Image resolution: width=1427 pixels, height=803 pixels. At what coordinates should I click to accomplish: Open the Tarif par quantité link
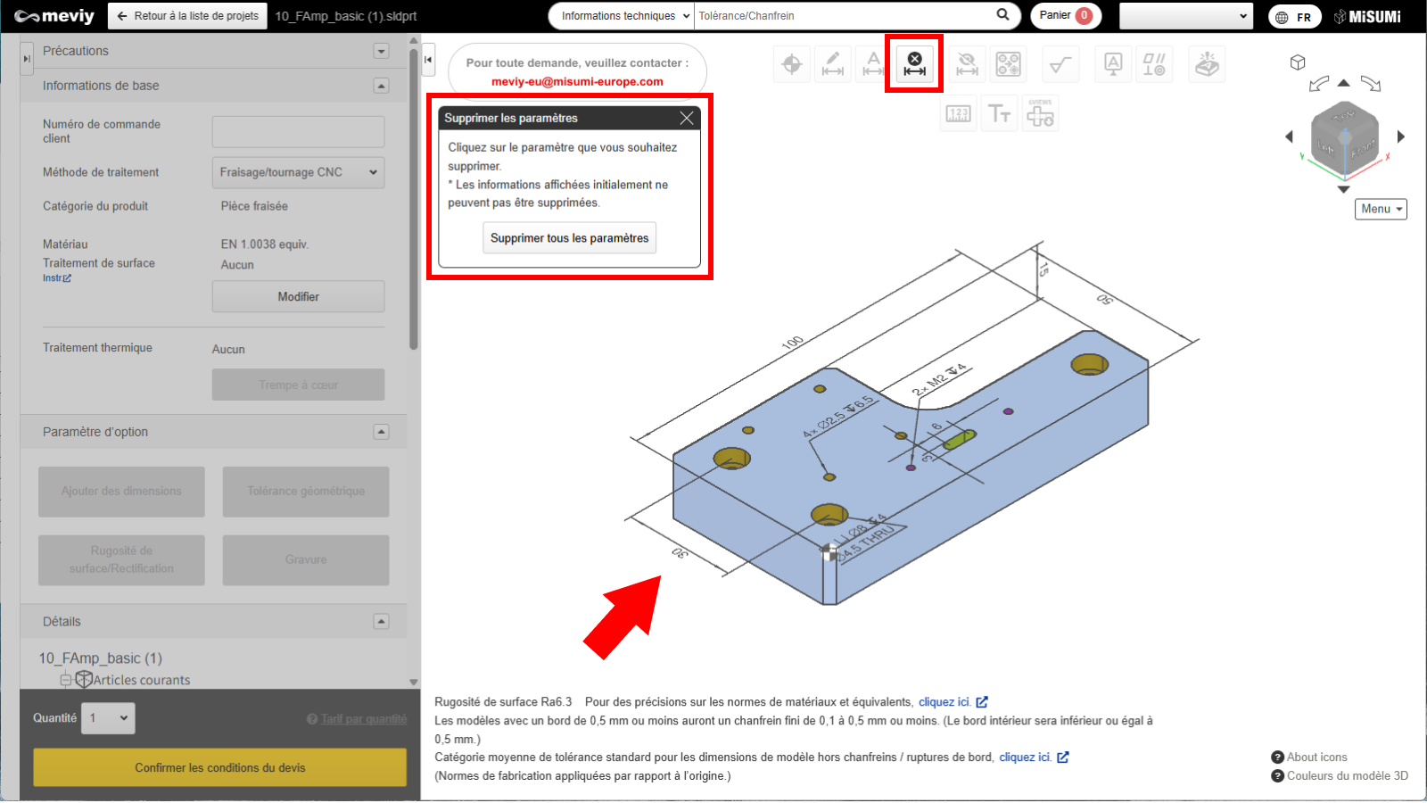coord(363,719)
